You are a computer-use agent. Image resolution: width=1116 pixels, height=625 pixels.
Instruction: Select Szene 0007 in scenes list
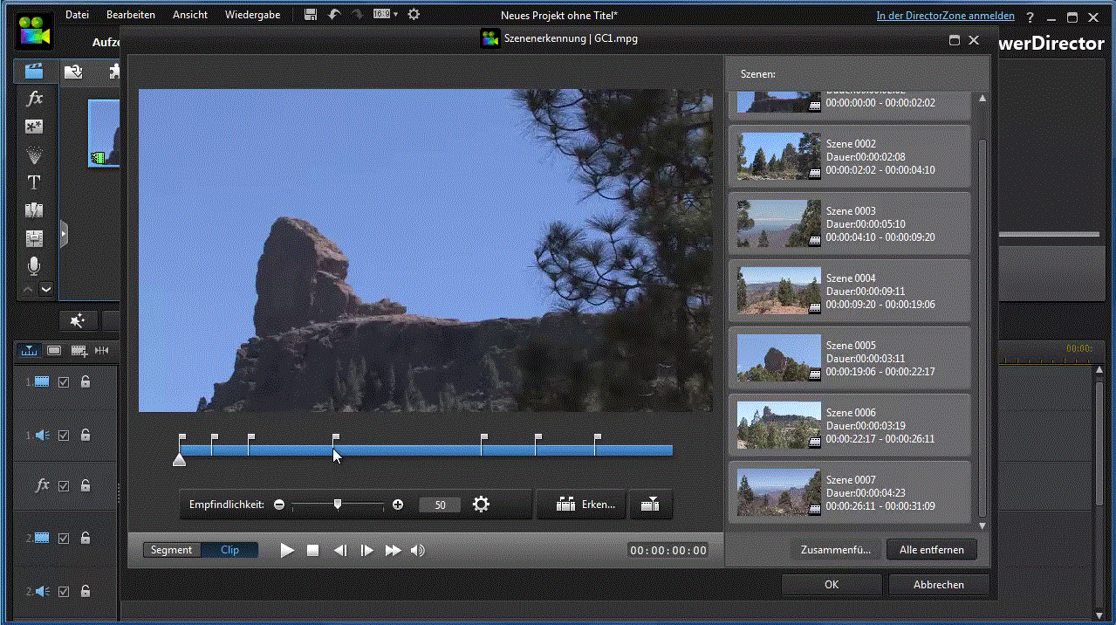(x=849, y=492)
